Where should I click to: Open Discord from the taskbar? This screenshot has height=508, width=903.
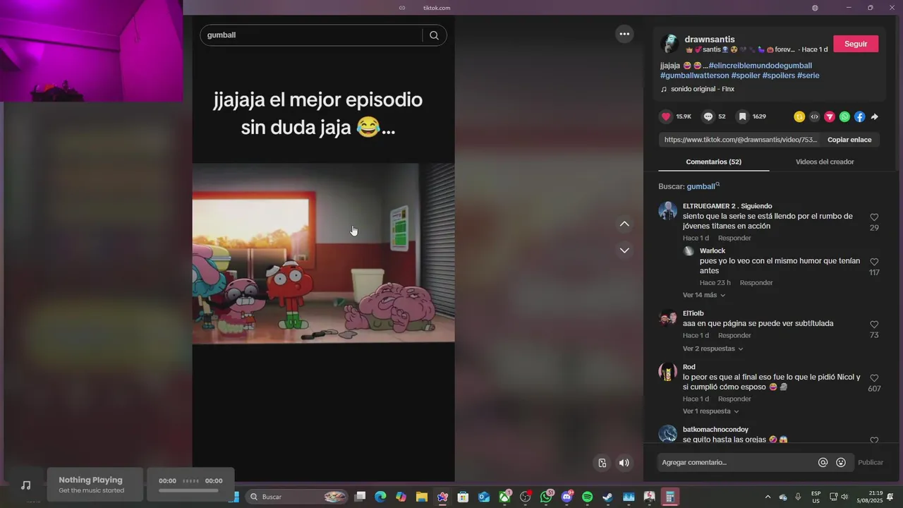[x=566, y=497]
